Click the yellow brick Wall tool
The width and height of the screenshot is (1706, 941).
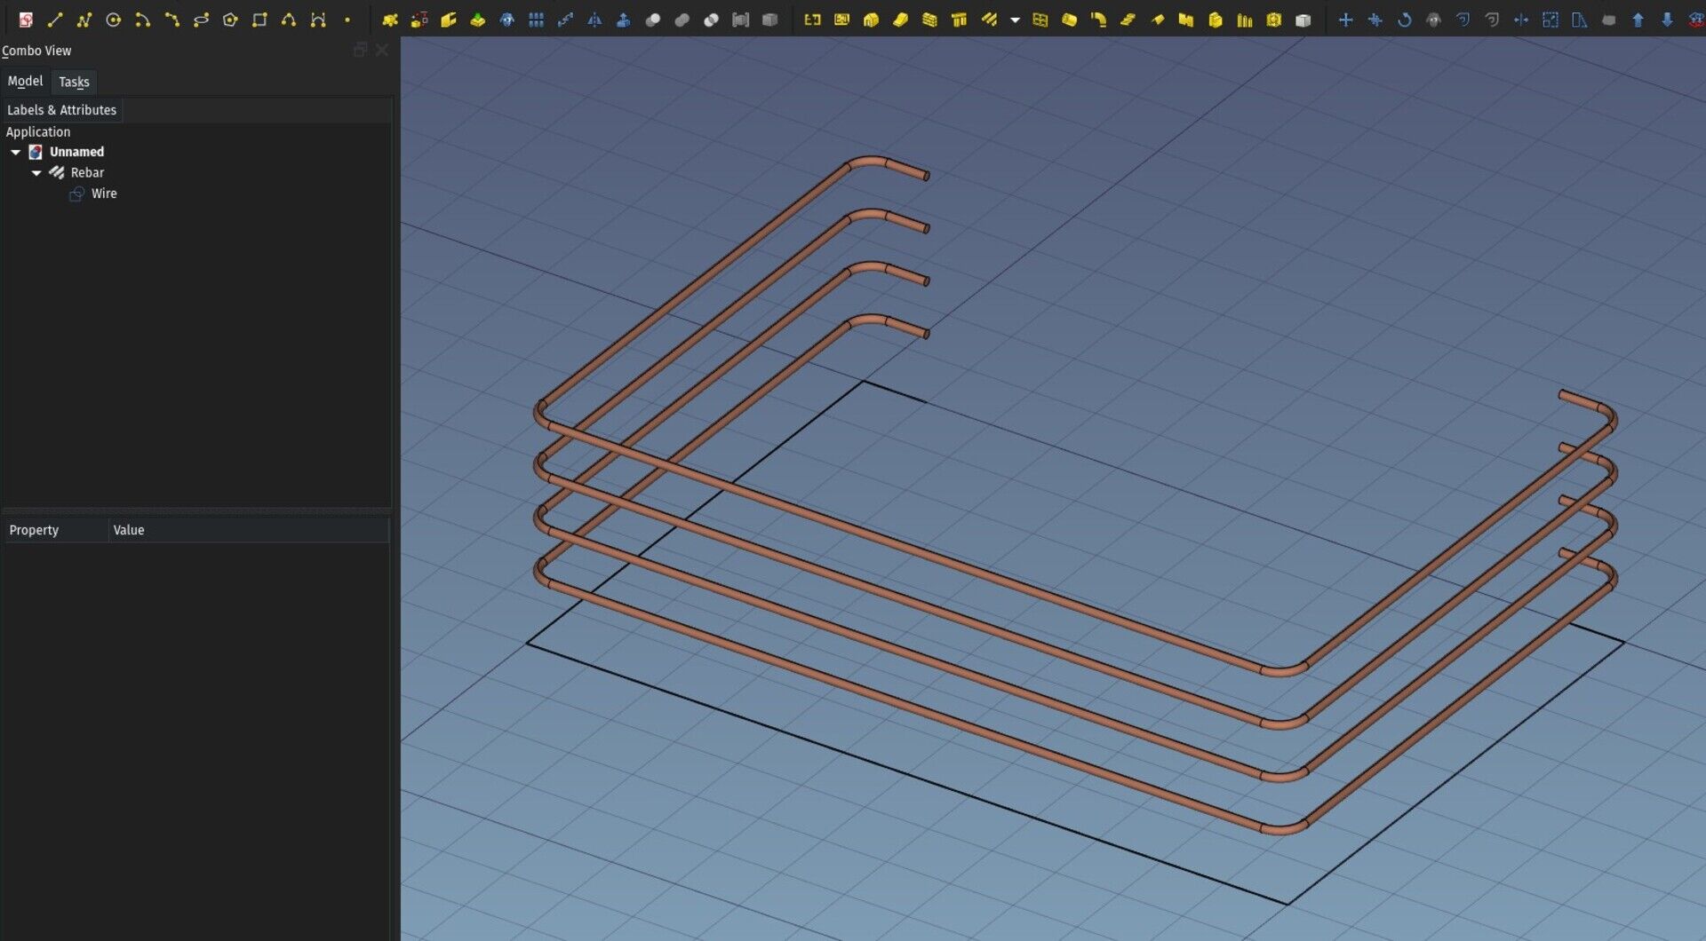[929, 20]
